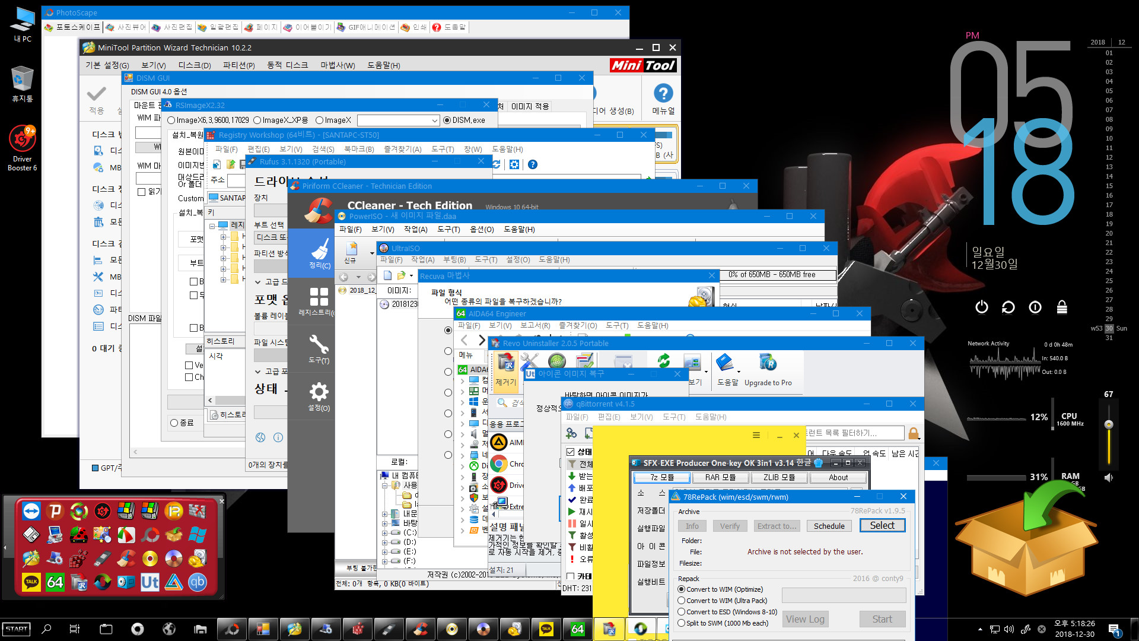Click the lock icon on desktop widget
1139x641 pixels.
tap(1062, 307)
